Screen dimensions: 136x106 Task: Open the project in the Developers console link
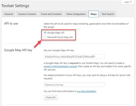[60, 66]
